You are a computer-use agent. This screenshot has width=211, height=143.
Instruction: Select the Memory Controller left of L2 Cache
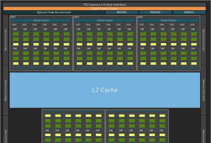[5, 90]
